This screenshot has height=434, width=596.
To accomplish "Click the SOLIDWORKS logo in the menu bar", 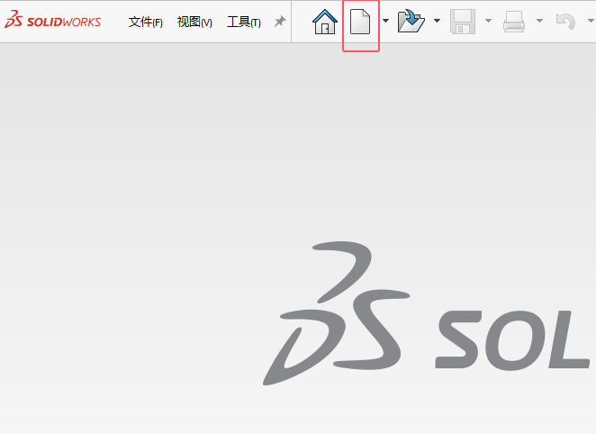I will click(x=52, y=21).
